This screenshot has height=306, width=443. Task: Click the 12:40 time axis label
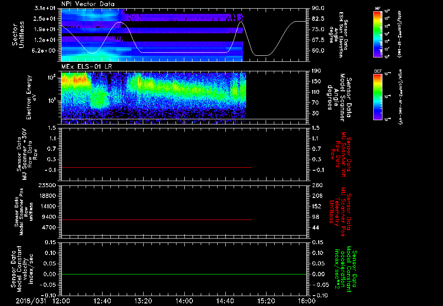click(x=102, y=301)
